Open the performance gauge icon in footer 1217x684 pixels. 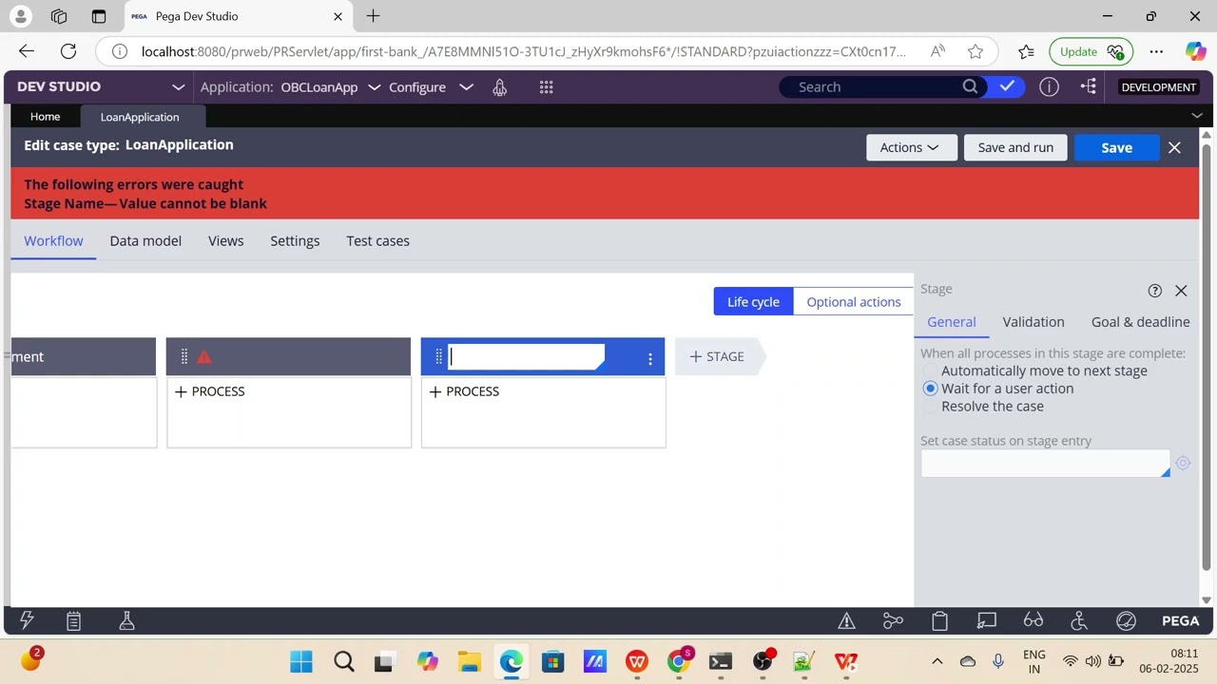(x=1127, y=621)
